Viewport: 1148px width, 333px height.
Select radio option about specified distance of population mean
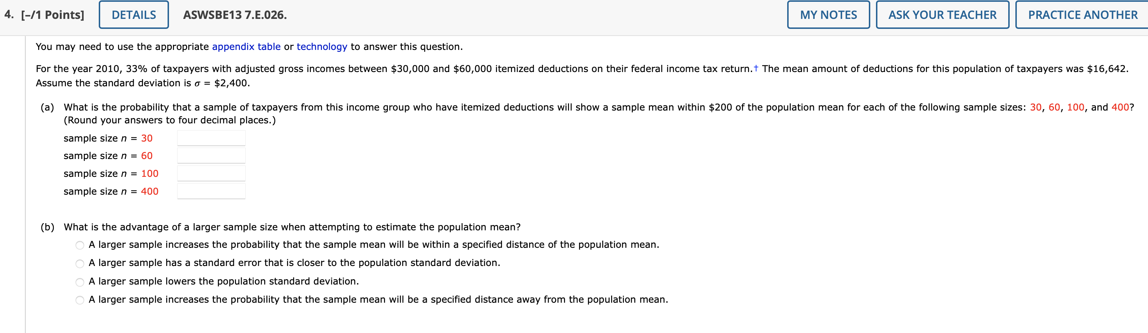coord(79,245)
